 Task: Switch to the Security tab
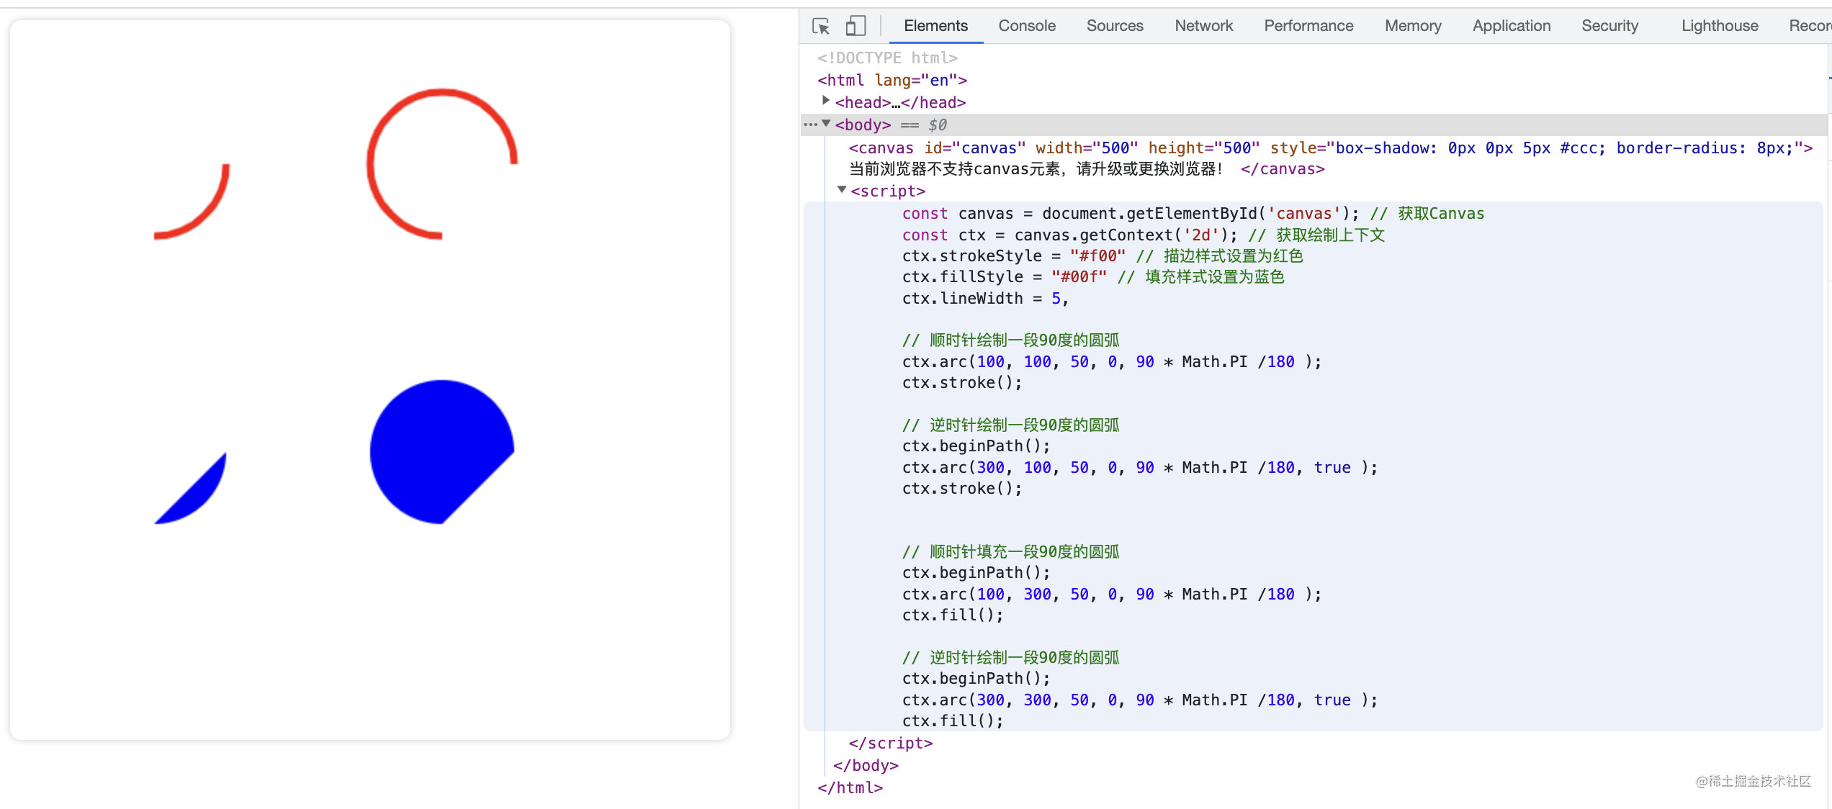[x=1609, y=26]
